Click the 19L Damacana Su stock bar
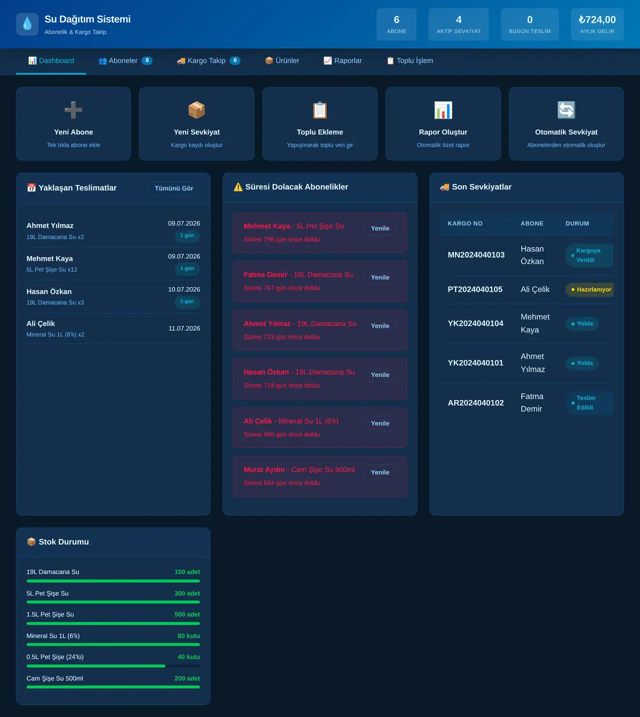The width and height of the screenshot is (640, 717). click(x=113, y=581)
